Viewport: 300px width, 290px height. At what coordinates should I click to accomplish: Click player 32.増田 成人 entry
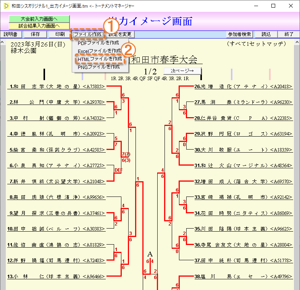coord(244,181)
